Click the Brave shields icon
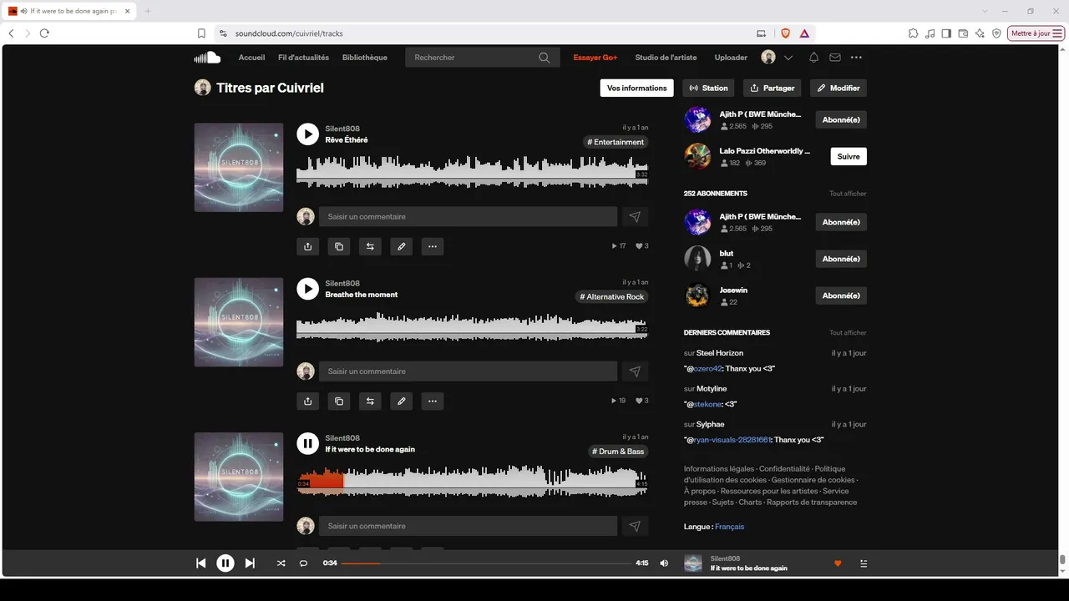This screenshot has height=601, width=1069. coord(785,33)
